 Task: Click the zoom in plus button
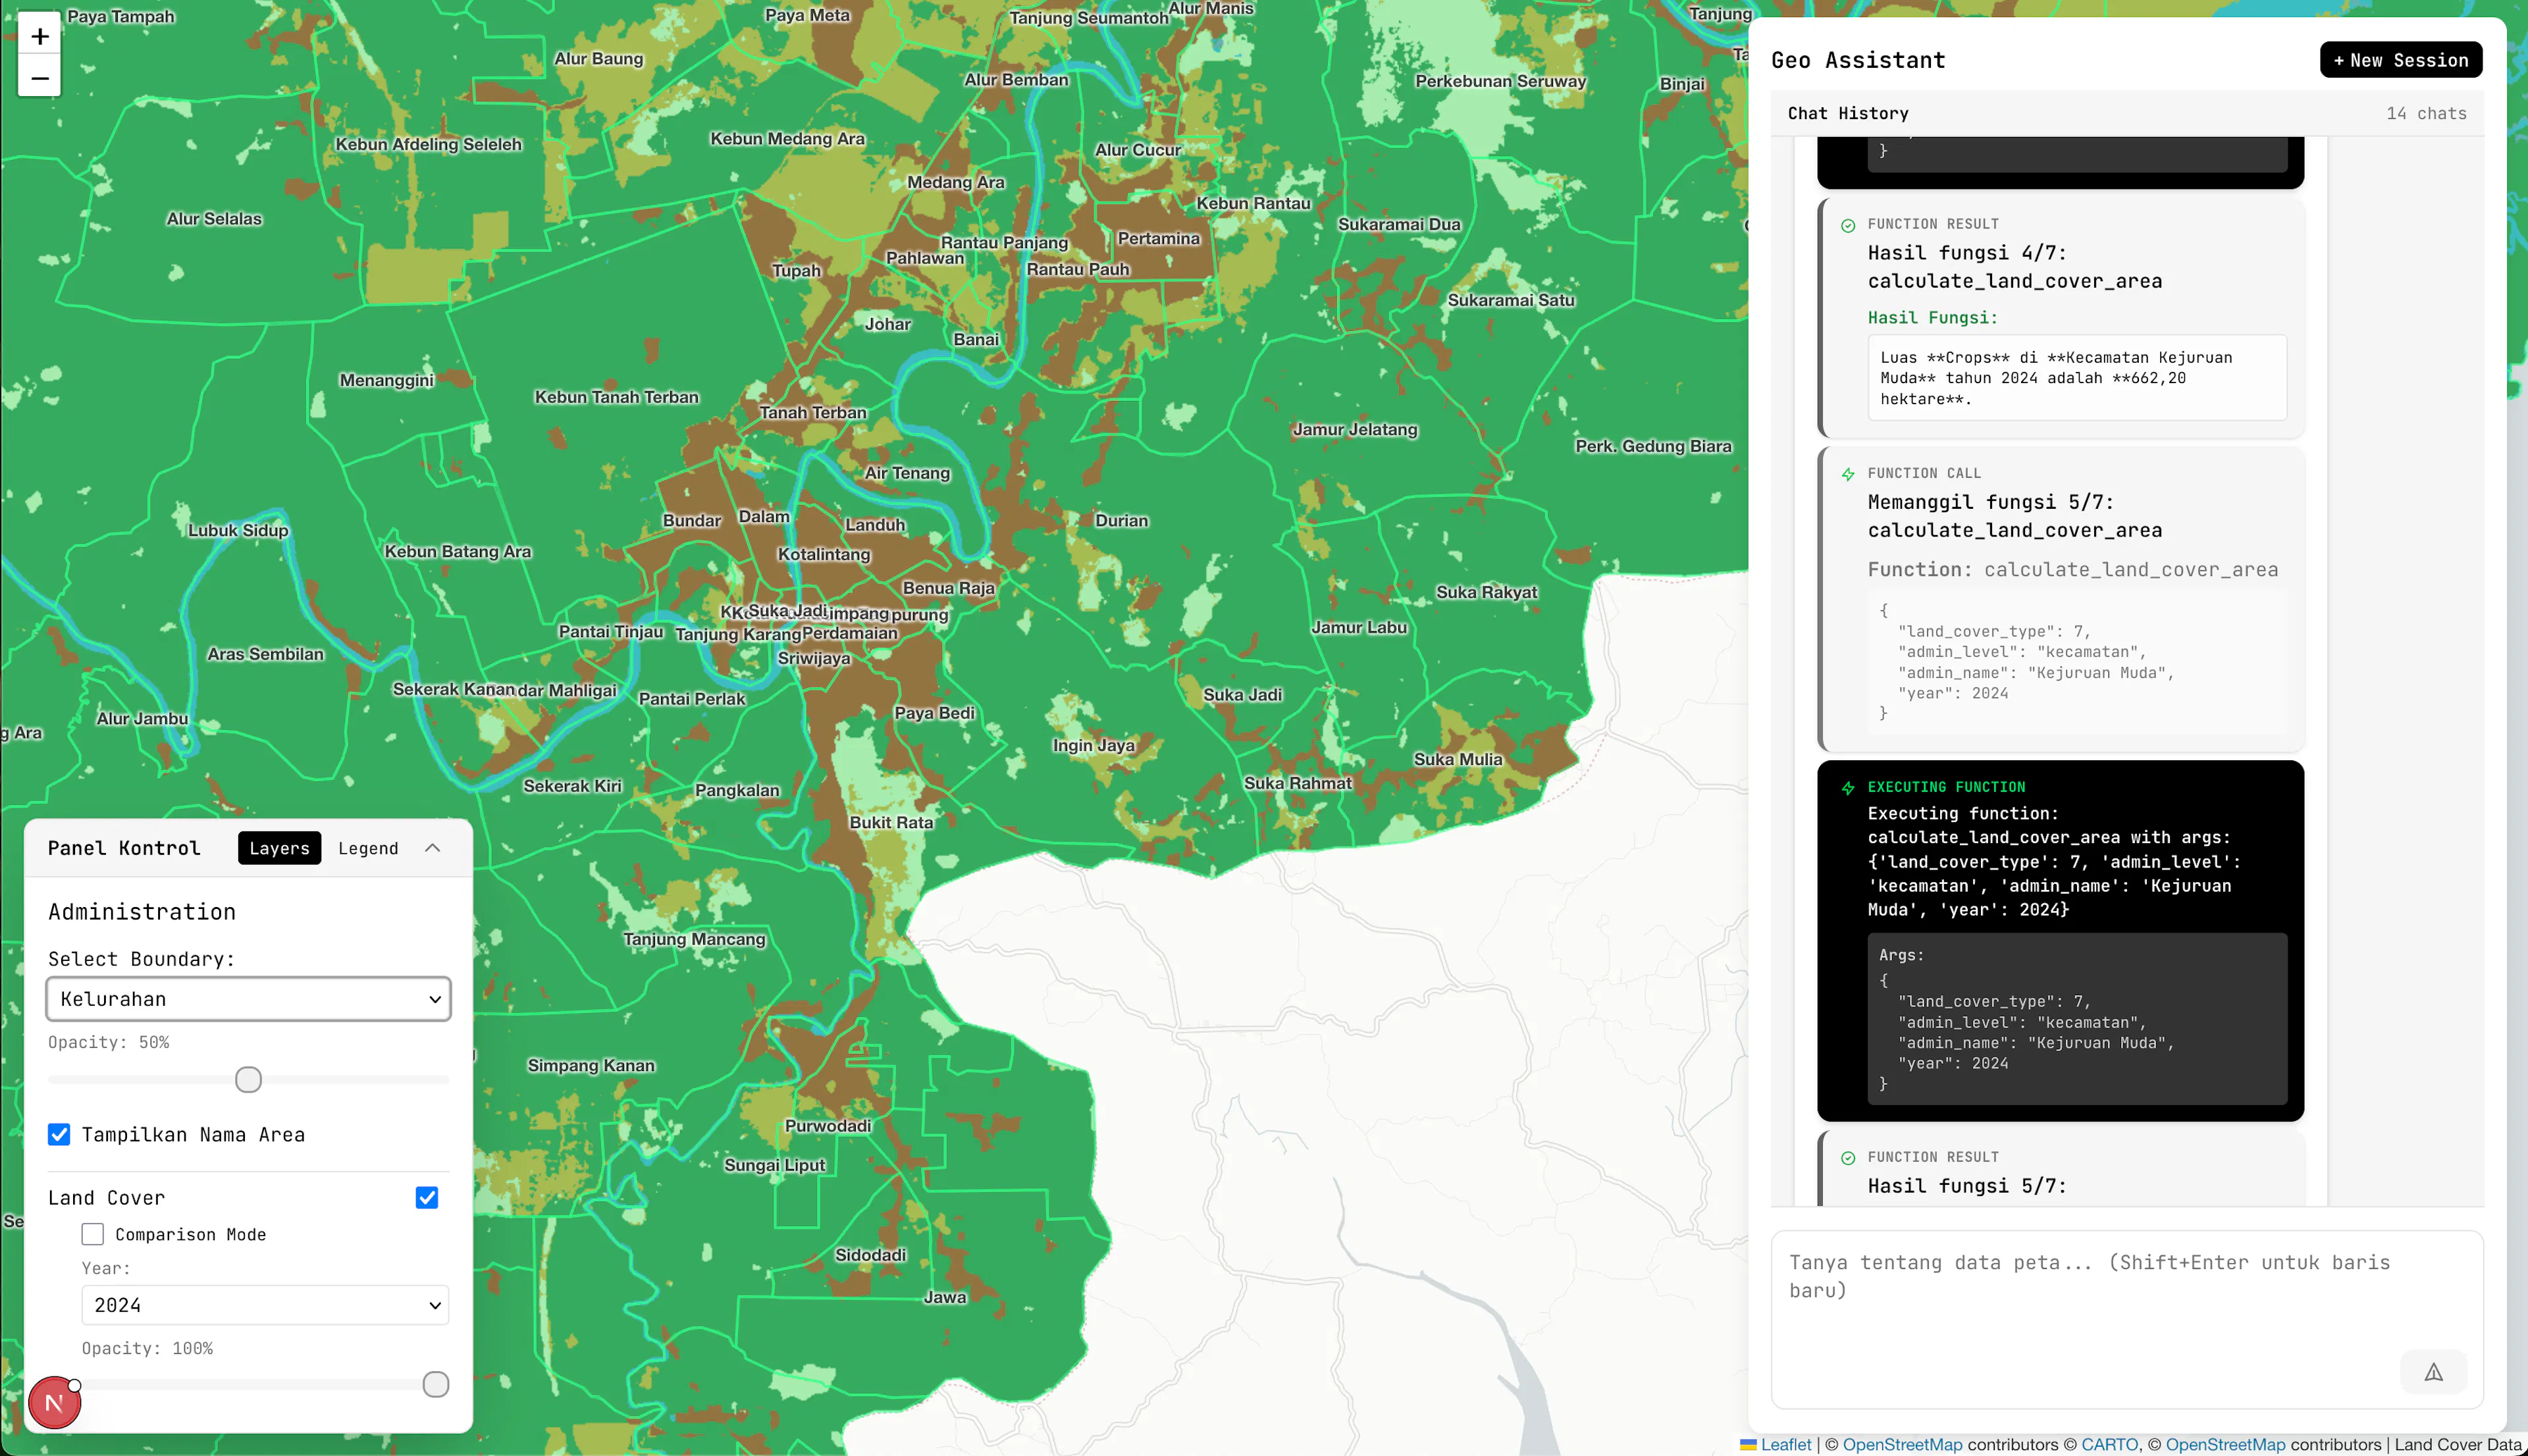pos(39,37)
